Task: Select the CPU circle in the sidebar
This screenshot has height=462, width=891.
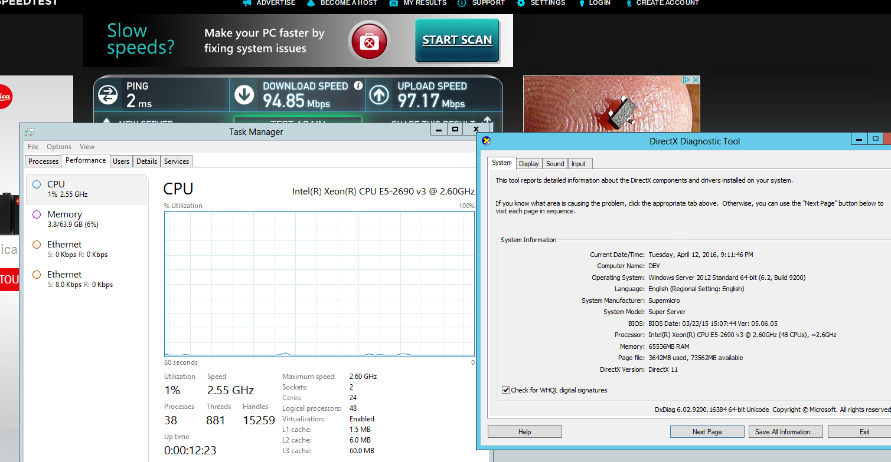Action: point(37,184)
